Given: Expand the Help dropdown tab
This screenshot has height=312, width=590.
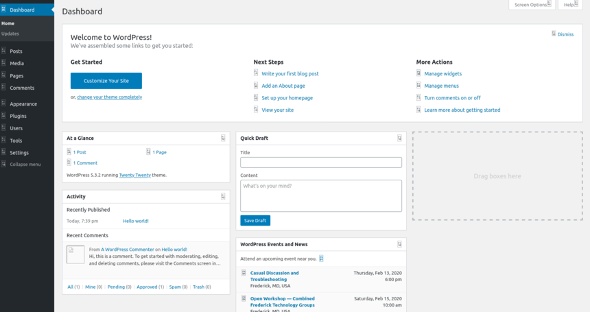Looking at the screenshot, I should [570, 5].
